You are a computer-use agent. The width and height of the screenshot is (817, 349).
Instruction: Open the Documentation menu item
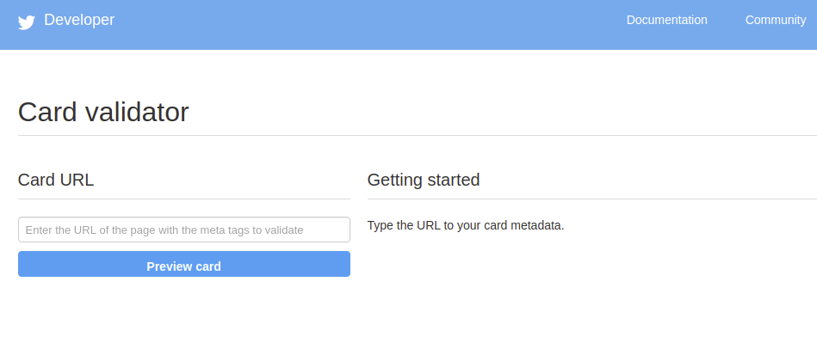(x=666, y=20)
